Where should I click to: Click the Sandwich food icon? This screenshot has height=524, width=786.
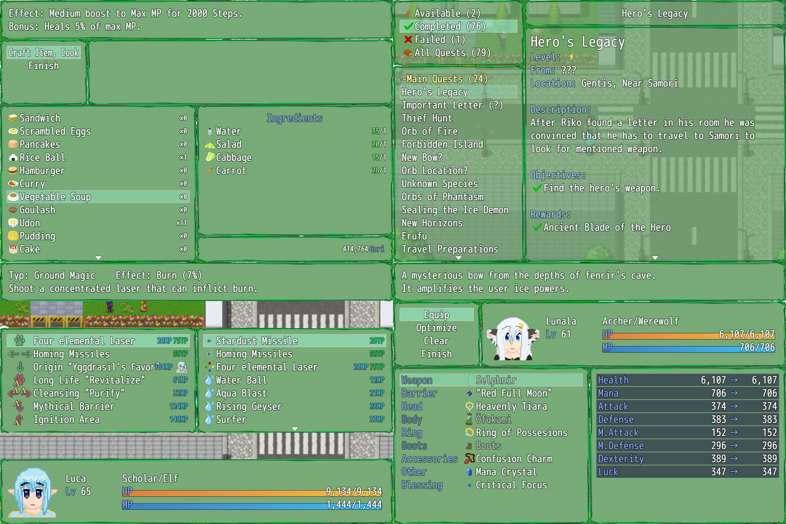click(x=13, y=118)
